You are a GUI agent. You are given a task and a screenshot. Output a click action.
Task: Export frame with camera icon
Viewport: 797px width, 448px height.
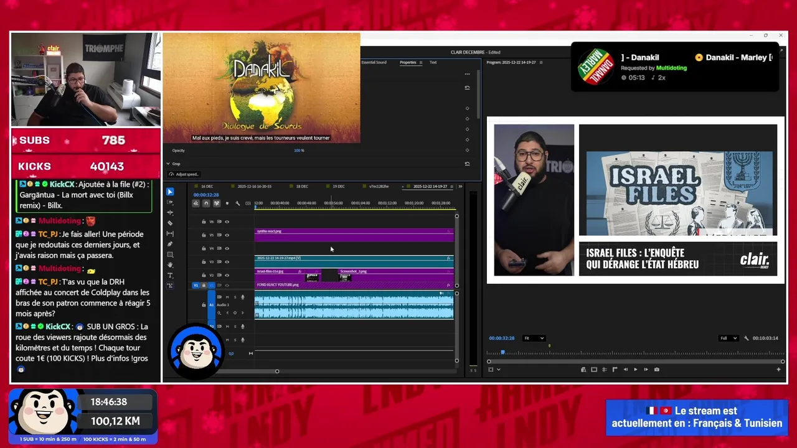coord(657,369)
